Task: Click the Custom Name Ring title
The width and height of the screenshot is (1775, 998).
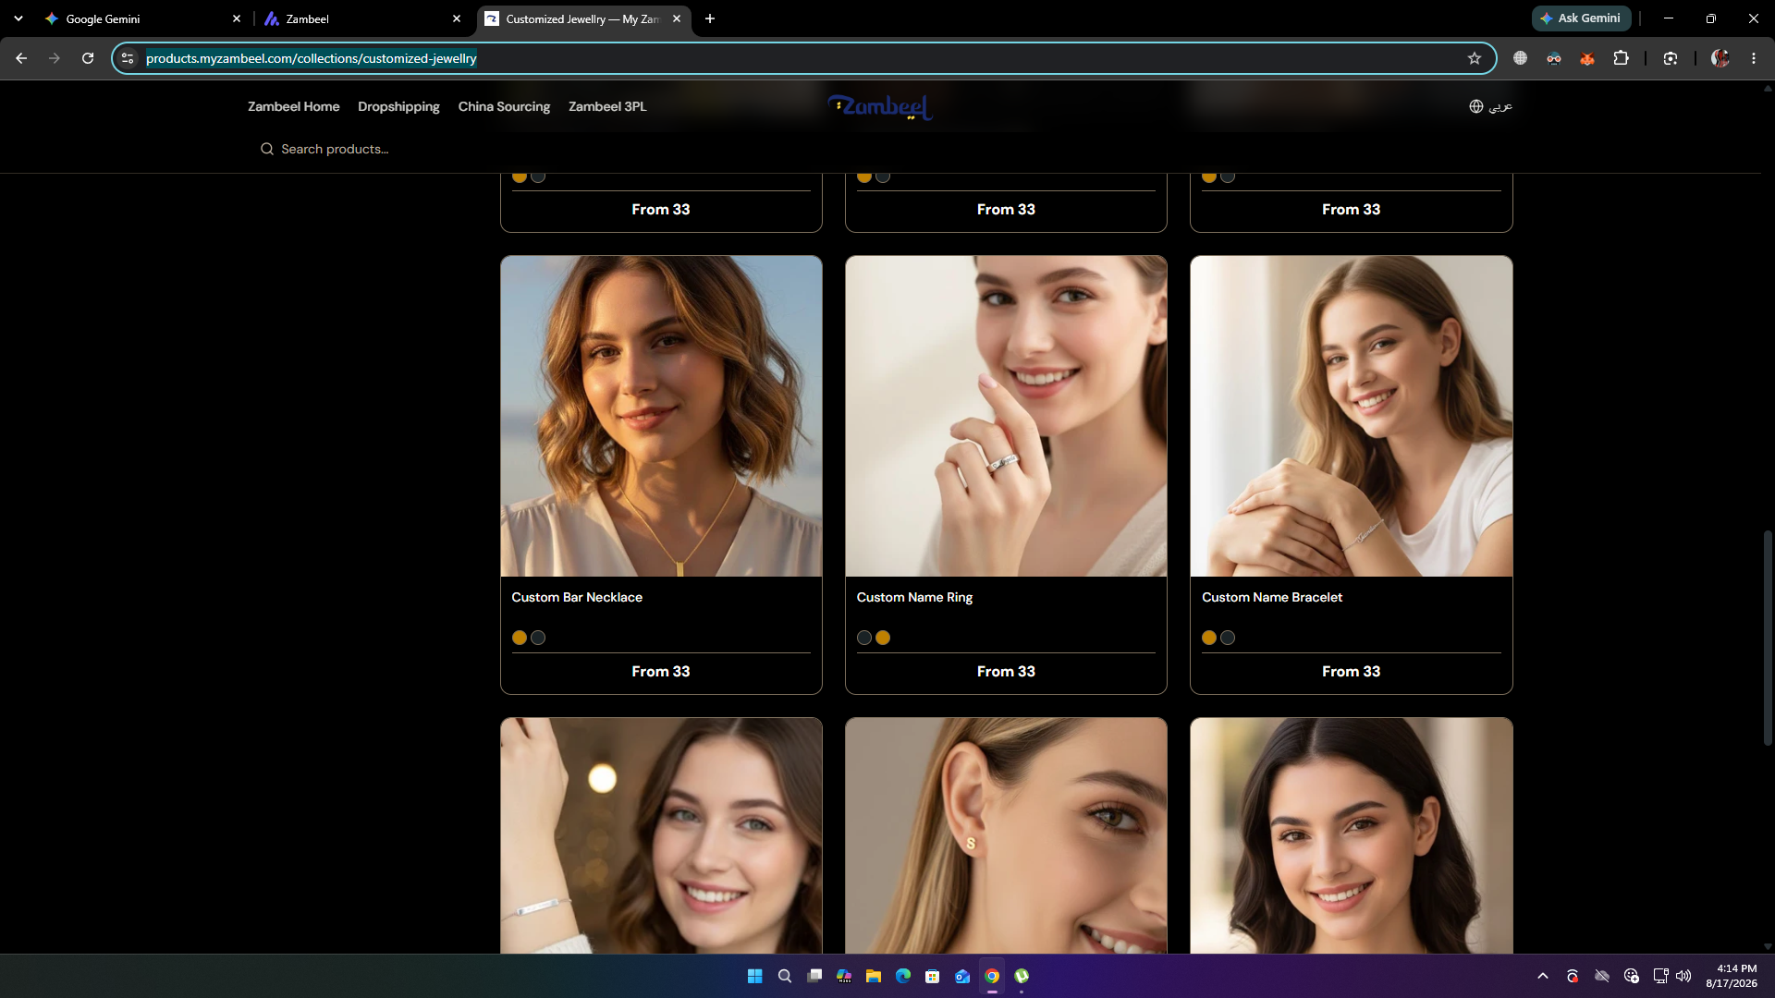Action: (x=914, y=597)
